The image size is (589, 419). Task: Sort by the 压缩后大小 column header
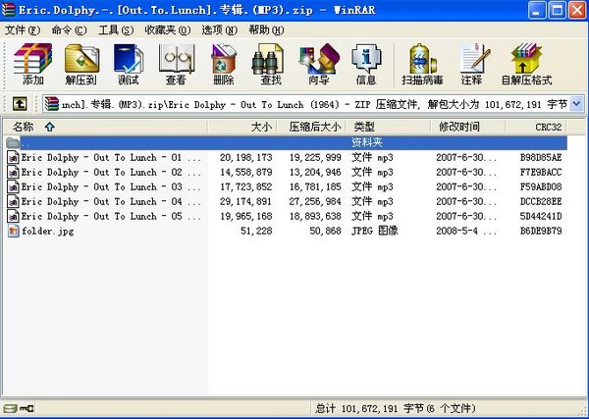point(311,127)
